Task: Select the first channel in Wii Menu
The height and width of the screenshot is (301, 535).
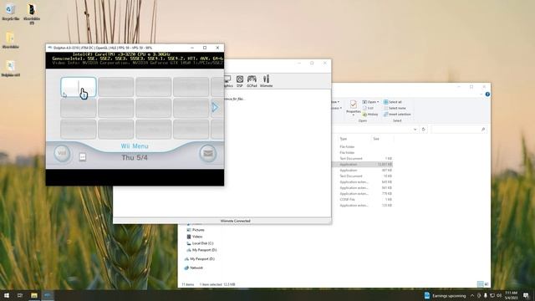Action: tap(79, 87)
